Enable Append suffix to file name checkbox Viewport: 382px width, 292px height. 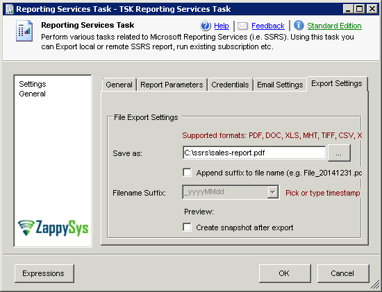coord(187,173)
